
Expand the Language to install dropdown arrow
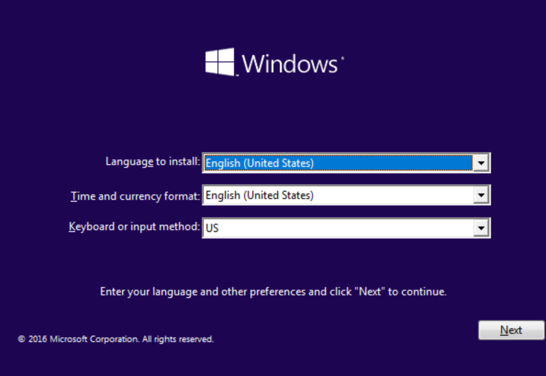coord(480,163)
